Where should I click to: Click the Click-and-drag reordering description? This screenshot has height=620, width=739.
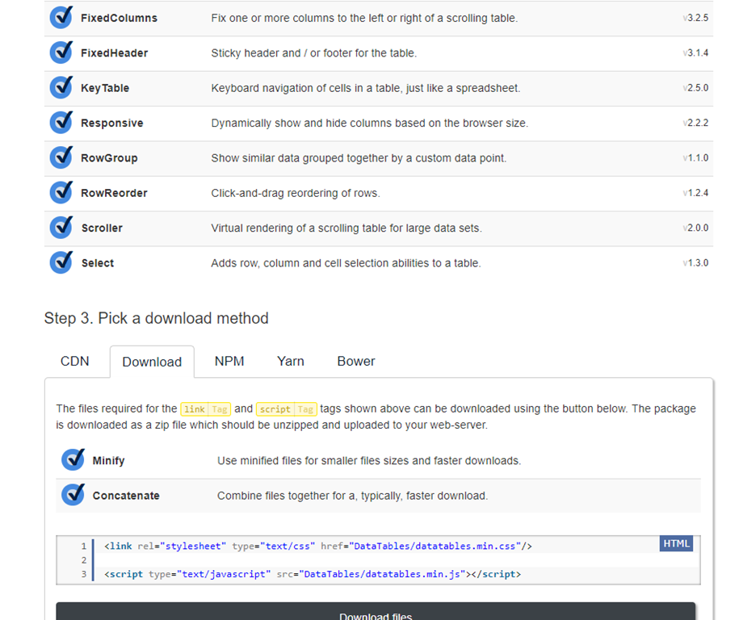coord(296,193)
